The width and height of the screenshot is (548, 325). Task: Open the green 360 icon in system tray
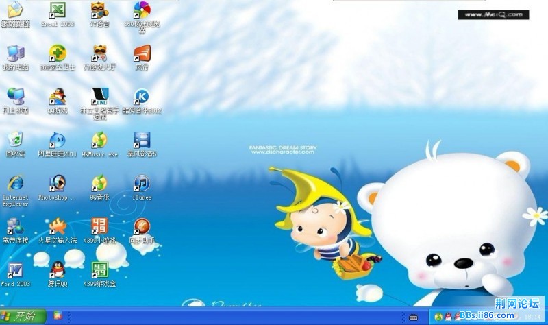[x=438, y=317]
